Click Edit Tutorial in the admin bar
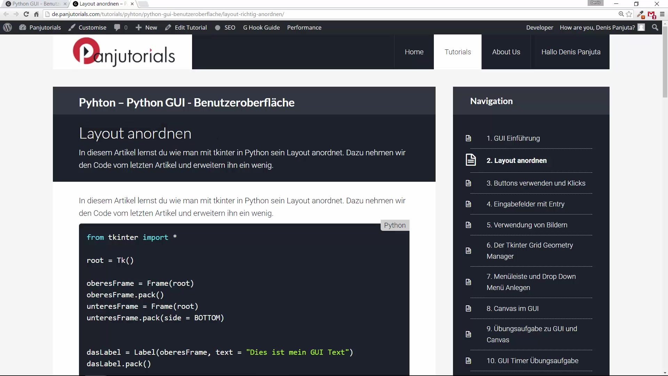The image size is (668, 376). coord(186,28)
